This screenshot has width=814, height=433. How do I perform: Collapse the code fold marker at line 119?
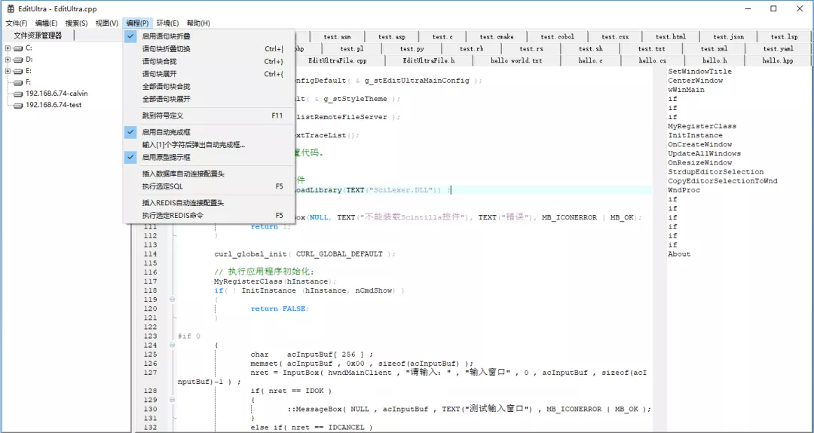coord(173,299)
